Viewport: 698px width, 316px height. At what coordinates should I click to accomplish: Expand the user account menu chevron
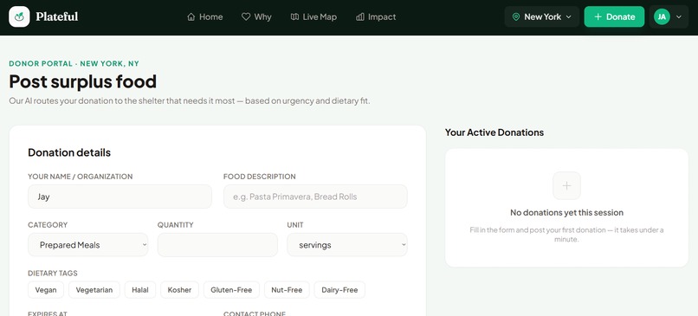679,17
